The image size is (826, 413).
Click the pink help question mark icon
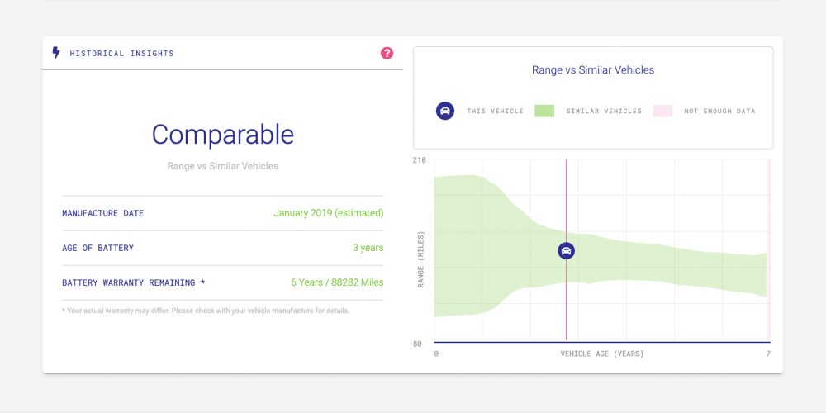[387, 53]
